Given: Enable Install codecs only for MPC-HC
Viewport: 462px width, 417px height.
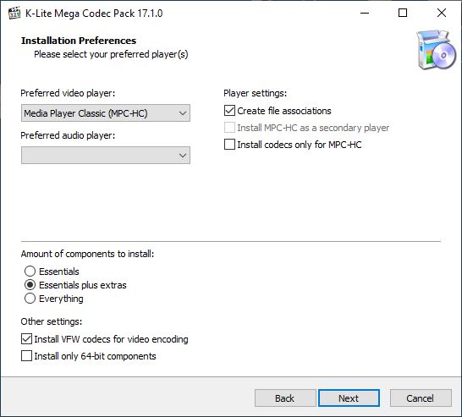Looking at the screenshot, I should point(229,145).
